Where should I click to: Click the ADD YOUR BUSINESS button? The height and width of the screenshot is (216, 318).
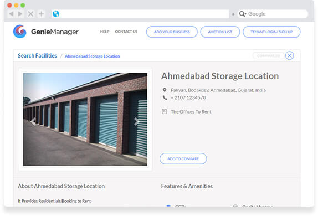[x=172, y=32]
